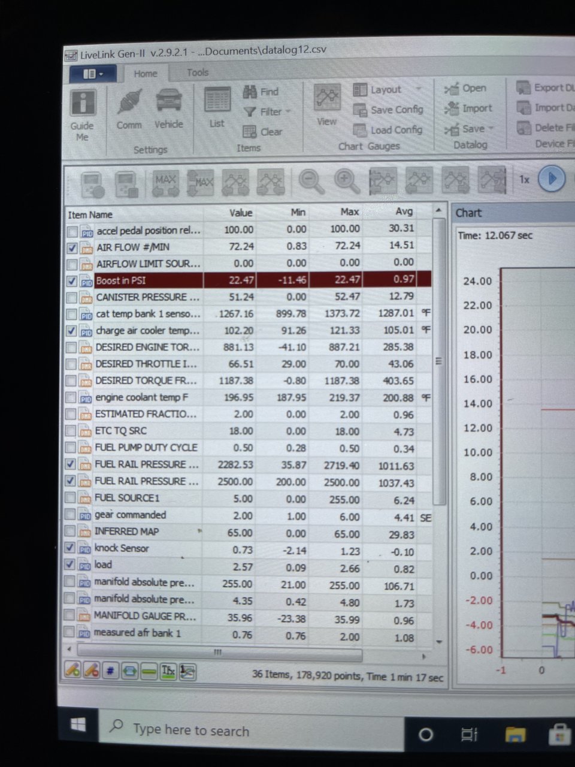Click the device stop icon with square
The width and height of the screenshot is (575, 767).
(x=127, y=184)
